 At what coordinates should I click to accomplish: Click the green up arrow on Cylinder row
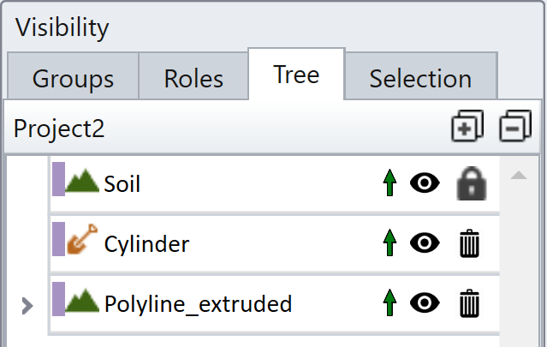pyautogui.click(x=390, y=243)
